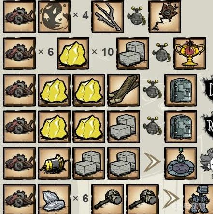Select the golden red-gem trophy icon
Viewport: 213px width, 214px height.
[x=190, y=53]
